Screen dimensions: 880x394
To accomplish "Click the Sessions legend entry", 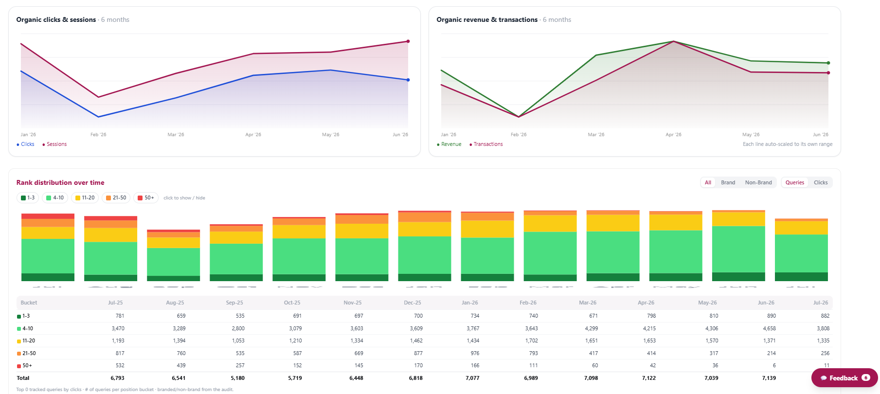I will 54,144.
